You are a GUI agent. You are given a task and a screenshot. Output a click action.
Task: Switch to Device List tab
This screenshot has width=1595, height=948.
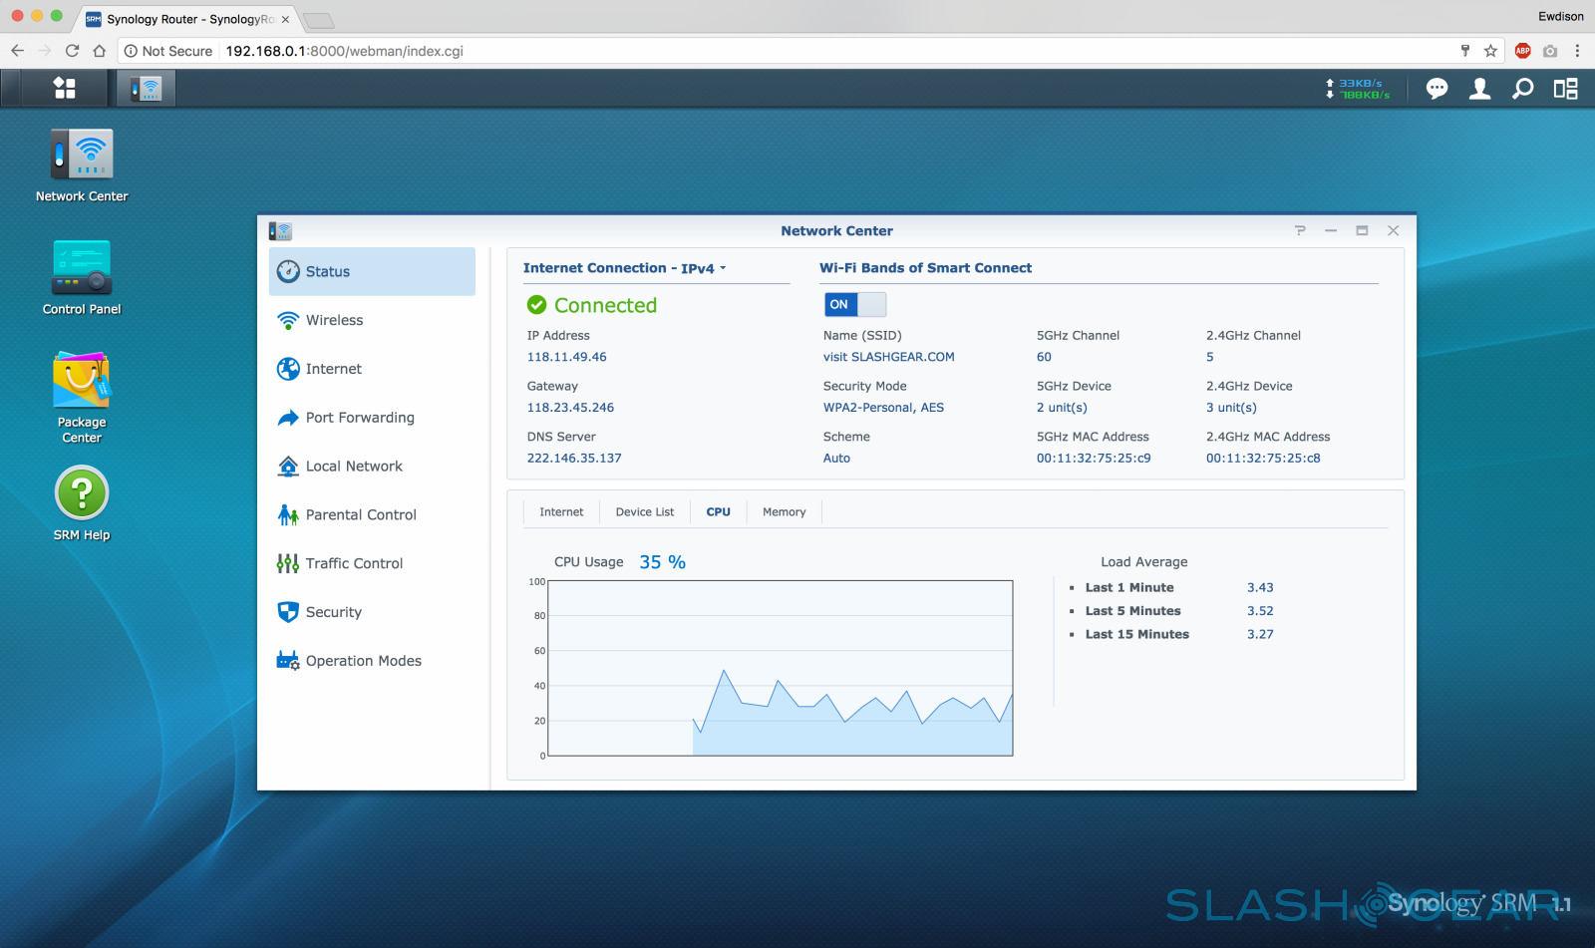[644, 511]
